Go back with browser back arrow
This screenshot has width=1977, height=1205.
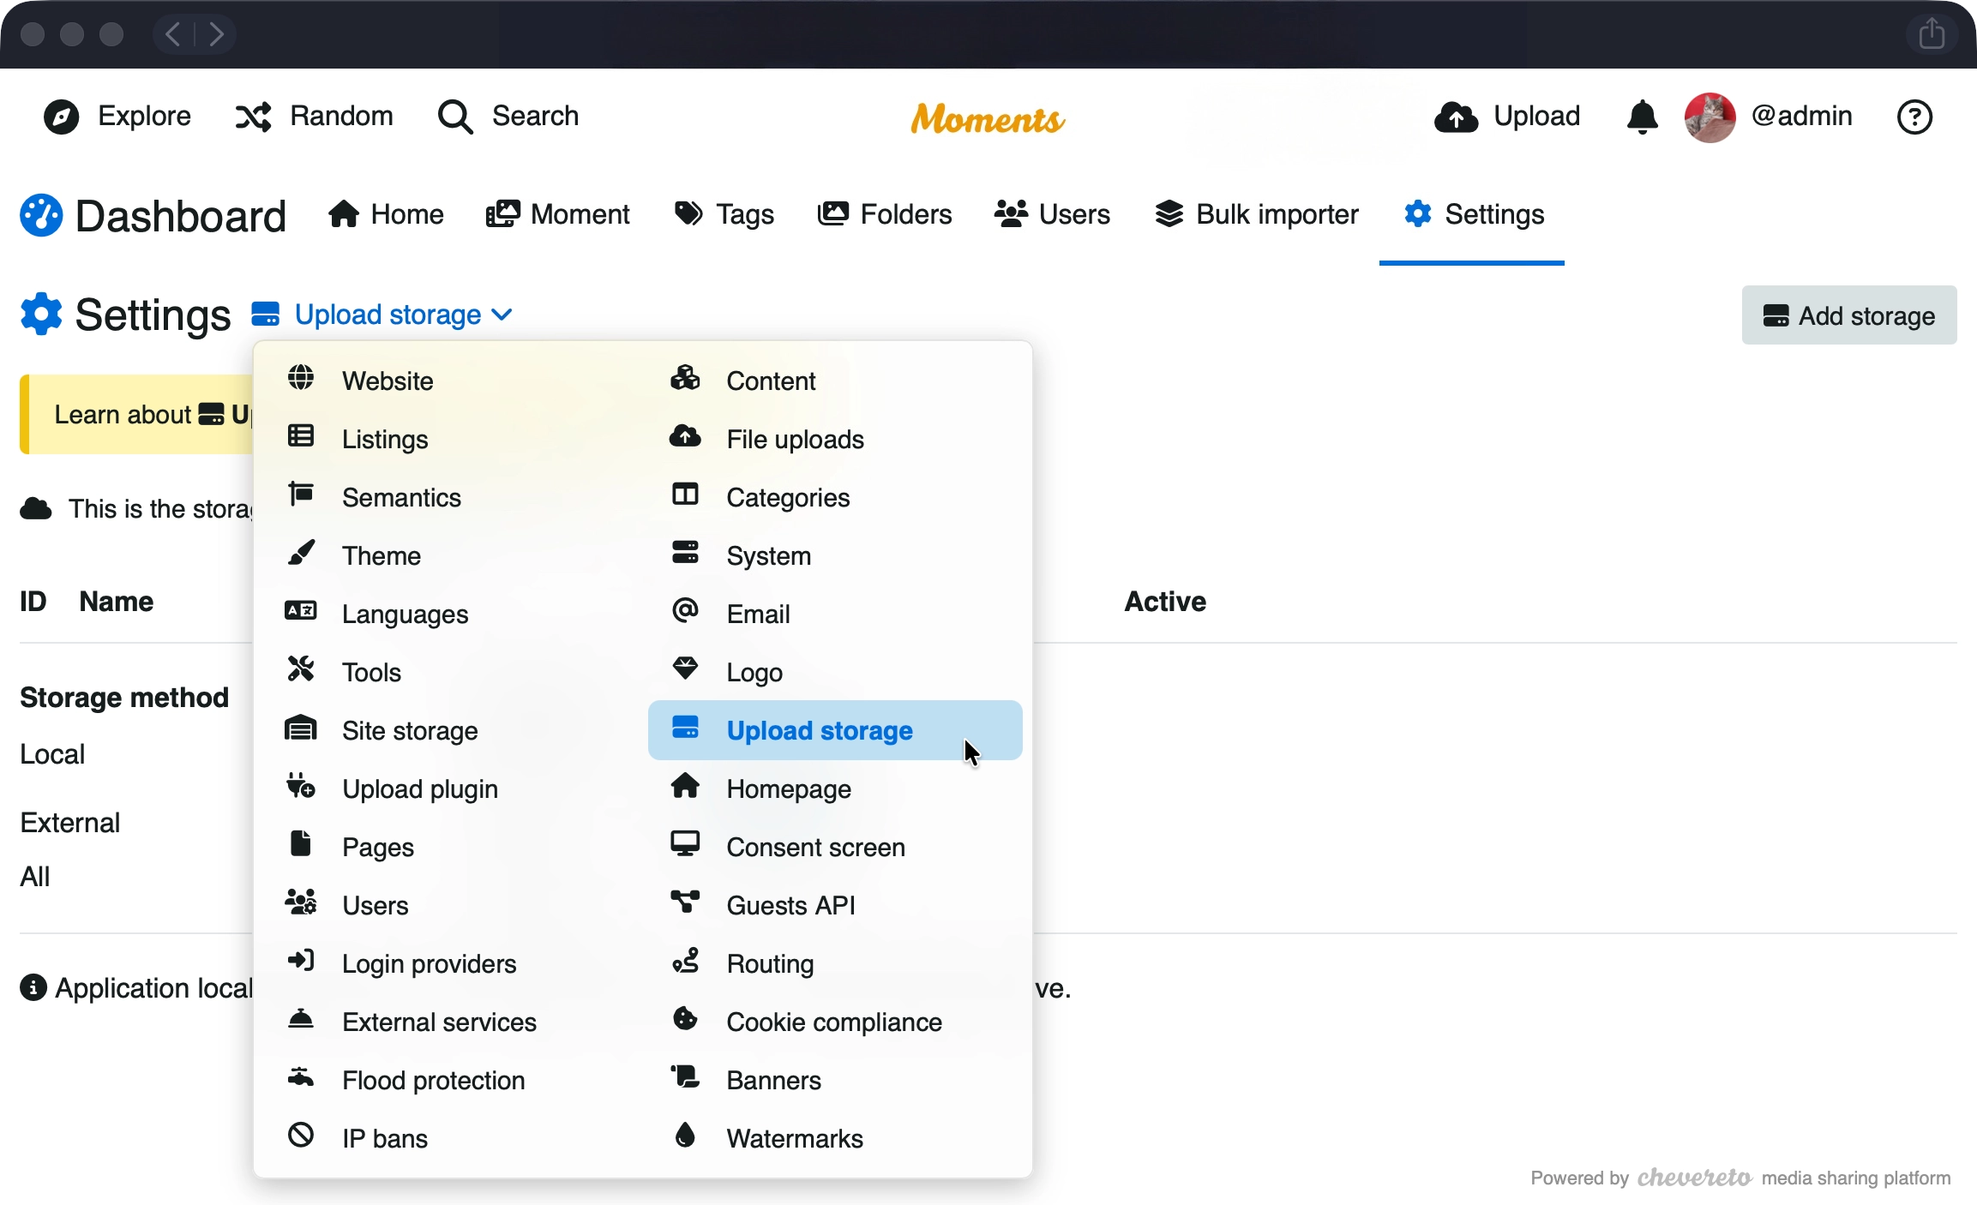pyautogui.click(x=173, y=34)
